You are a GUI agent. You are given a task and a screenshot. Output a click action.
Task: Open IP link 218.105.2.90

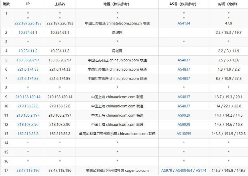click(28, 125)
